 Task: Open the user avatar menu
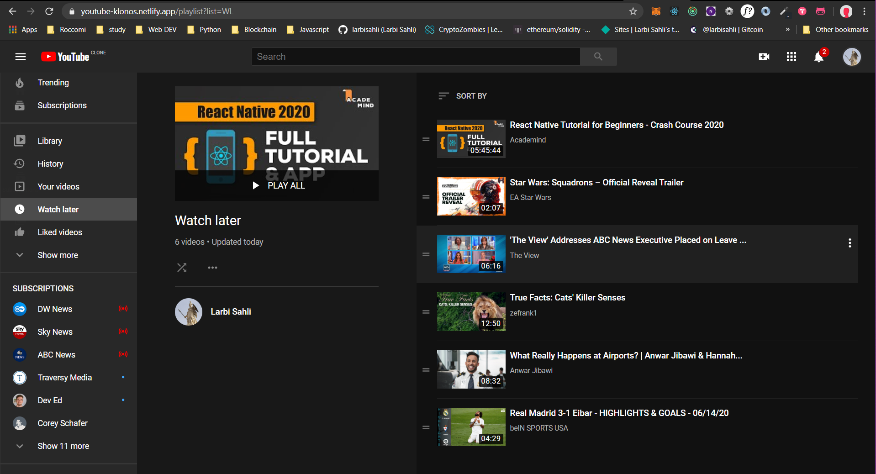tap(852, 57)
